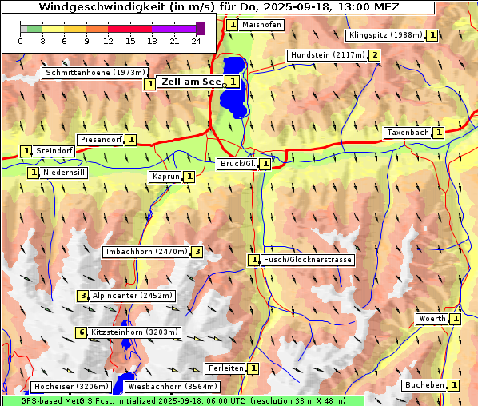Click the Hundstein wind value 2 badge
The height and width of the screenshot is (406, 478).
[374, 55]
